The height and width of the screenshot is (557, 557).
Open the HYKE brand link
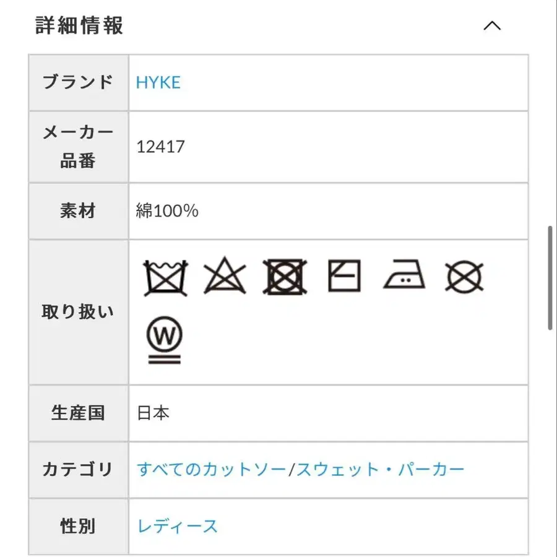tap(158, 83)
